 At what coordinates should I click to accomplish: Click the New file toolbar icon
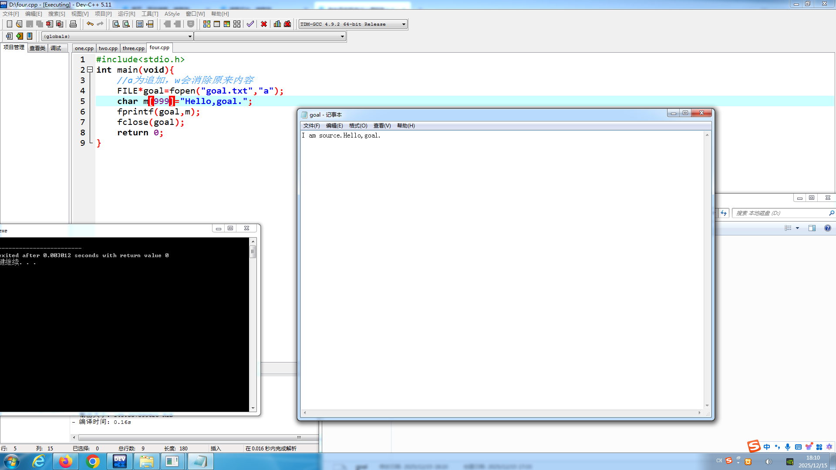pos(9,24)
